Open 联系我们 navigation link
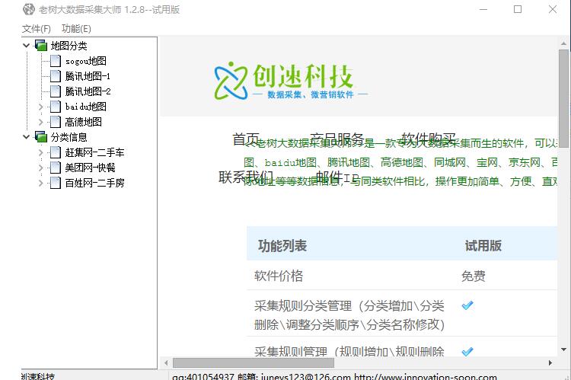571x380 pixels. pos(246,177)
